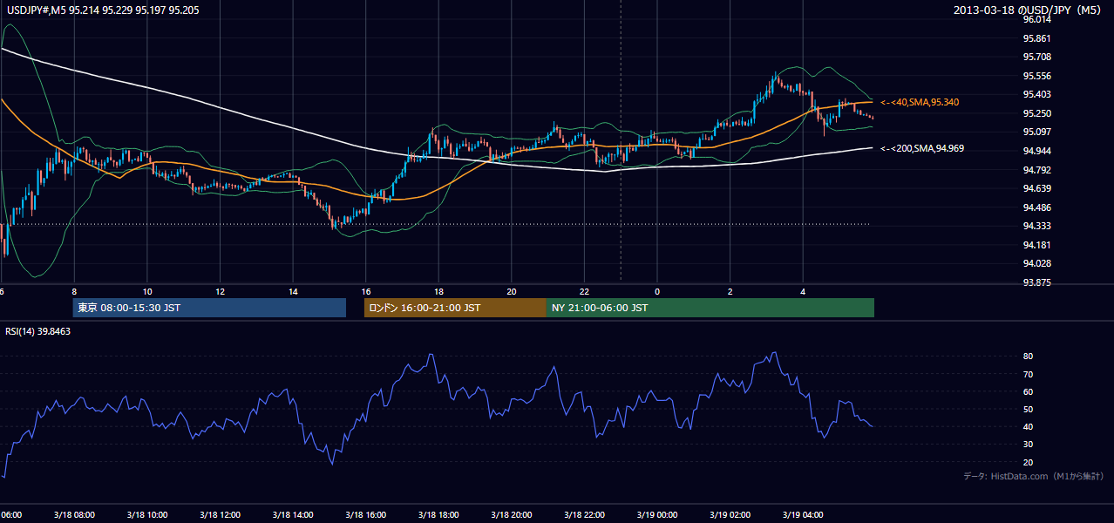Click the 3/18 22:00 date label

click(584, 515)
